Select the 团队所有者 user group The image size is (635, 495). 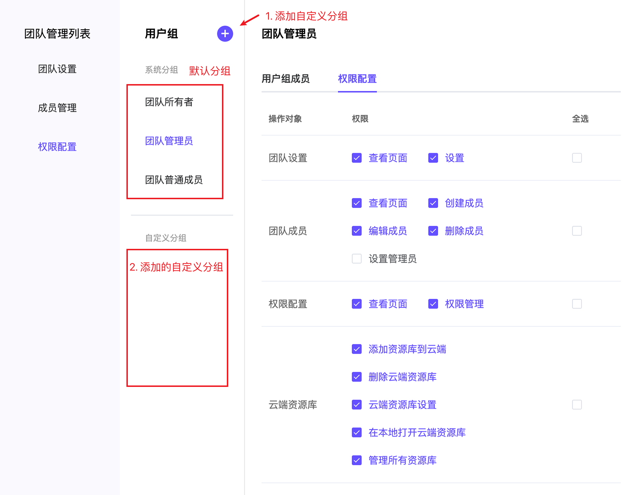click(169, 102)
